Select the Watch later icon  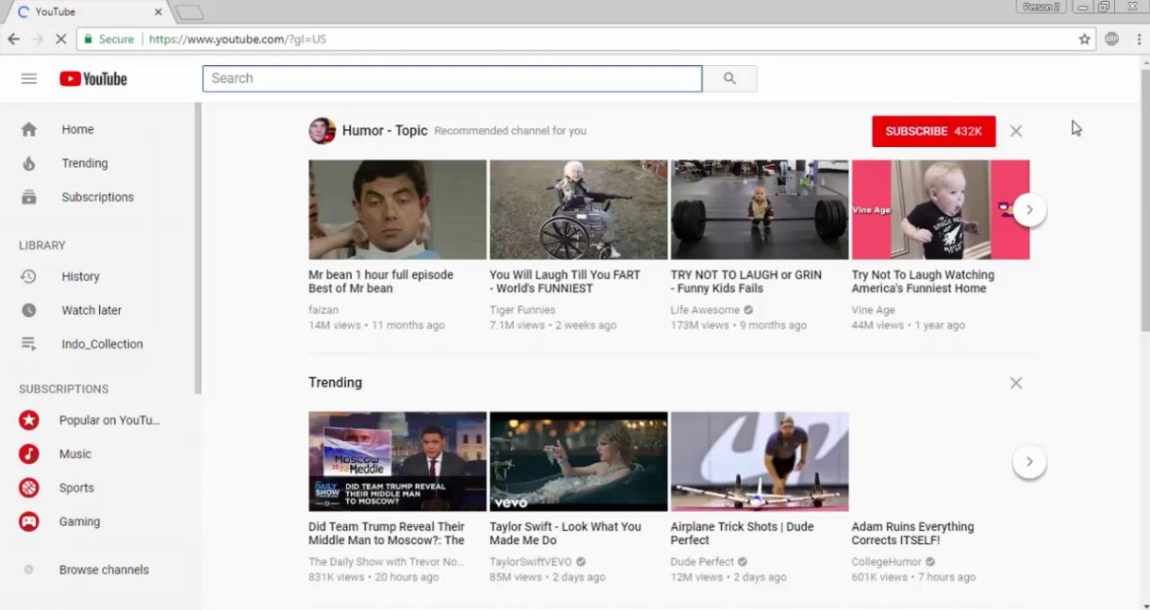coord(30,309)
